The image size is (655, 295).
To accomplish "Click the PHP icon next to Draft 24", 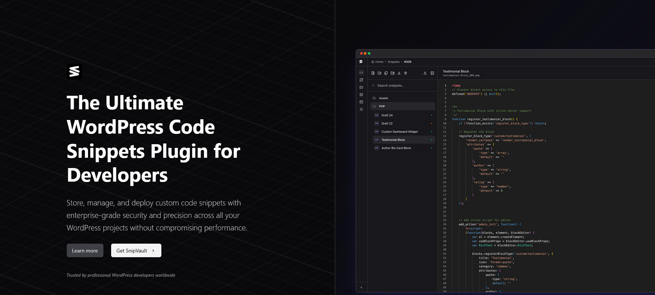I will pos(377,115).
